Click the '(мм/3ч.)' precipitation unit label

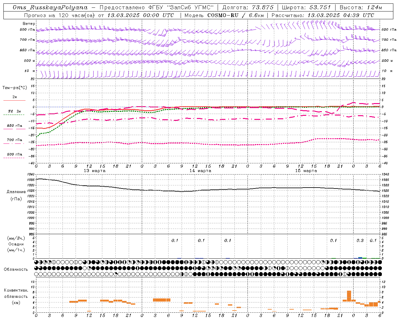pyautogui.click(x=16, y=238)
